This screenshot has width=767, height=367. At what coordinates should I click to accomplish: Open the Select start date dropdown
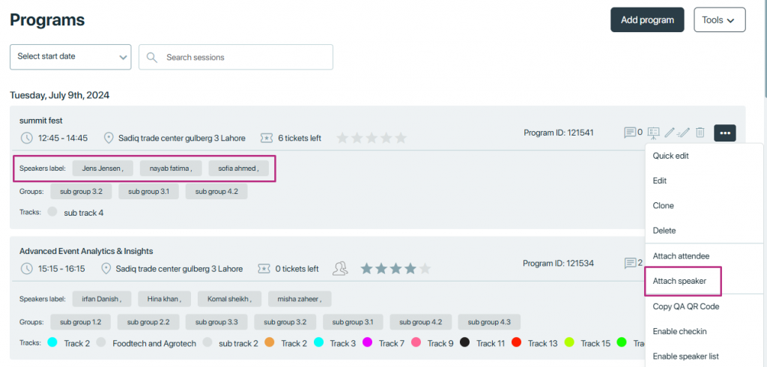click(70, 57)
